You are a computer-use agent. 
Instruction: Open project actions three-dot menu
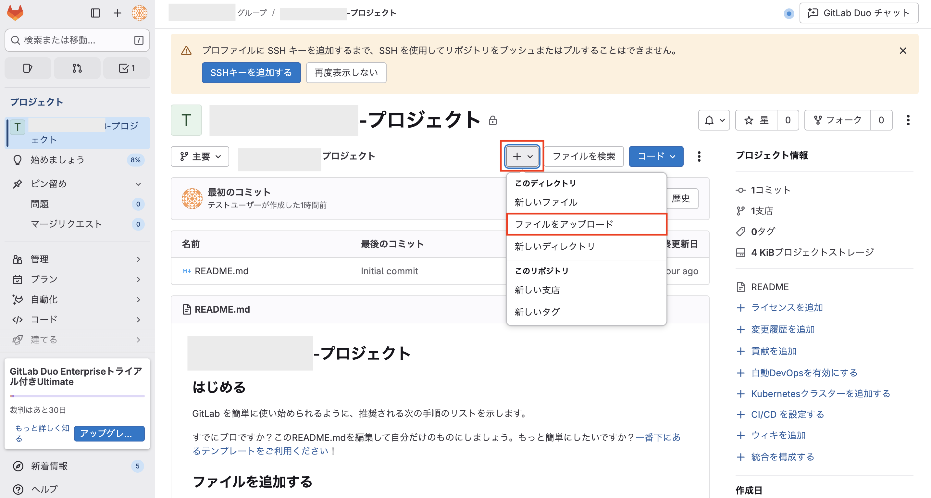[908, 120]
